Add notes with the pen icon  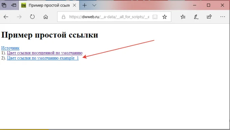tap(196, 17)
